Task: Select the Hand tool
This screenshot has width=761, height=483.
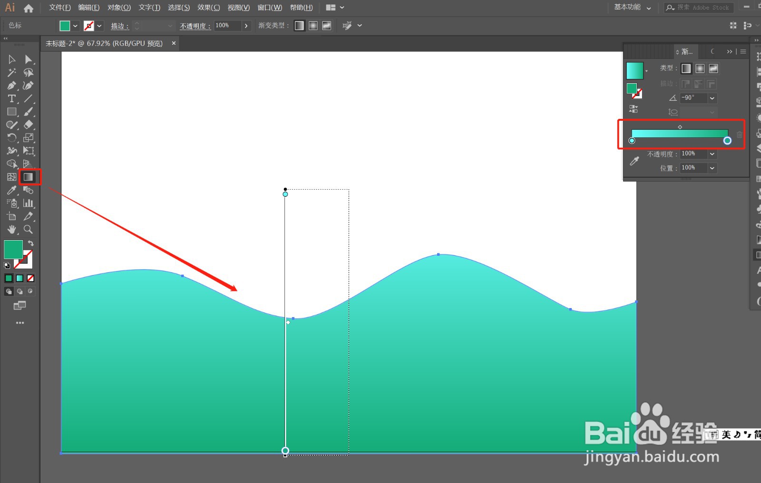Action: click(12, 229)
